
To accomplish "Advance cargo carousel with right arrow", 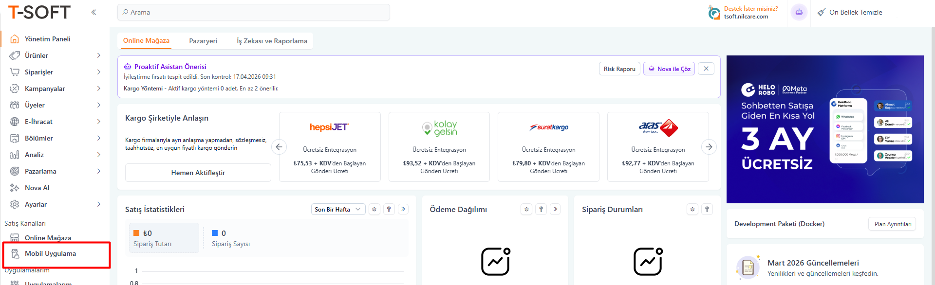I will point(709,147).
